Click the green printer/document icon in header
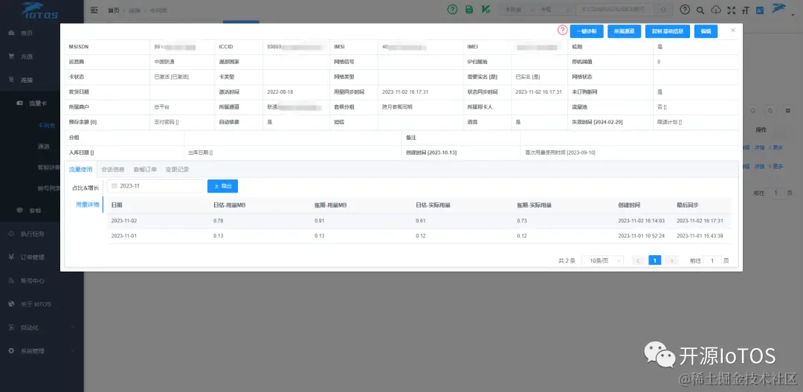Image resolution: width=803 pixels, height=392 pixels. click(x=468, y=9)
